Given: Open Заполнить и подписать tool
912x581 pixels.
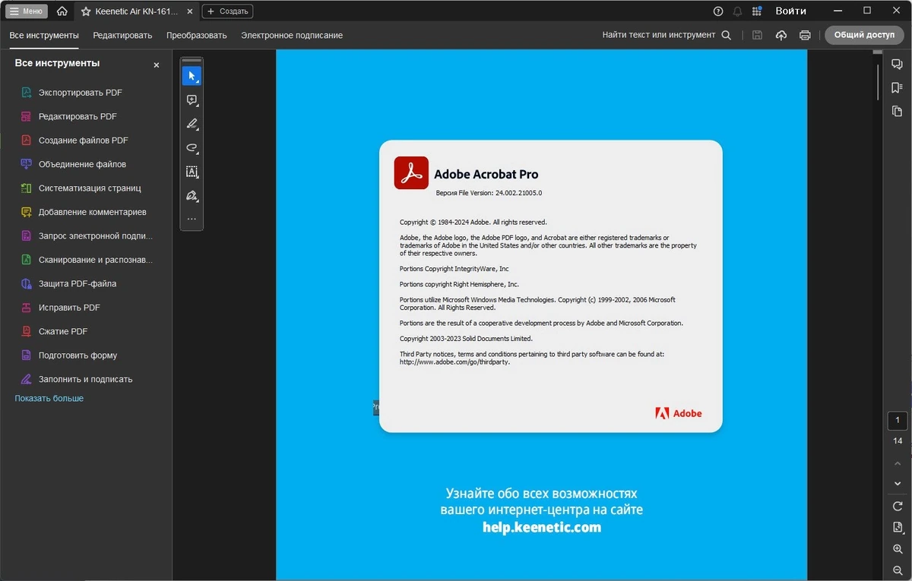Looking at the screenshot, I should coord(86,379).
